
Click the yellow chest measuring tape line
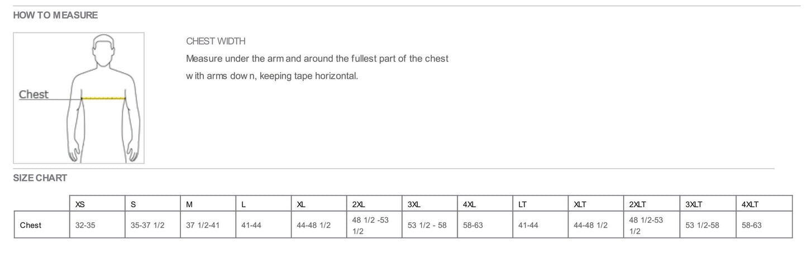coord(104,98)
